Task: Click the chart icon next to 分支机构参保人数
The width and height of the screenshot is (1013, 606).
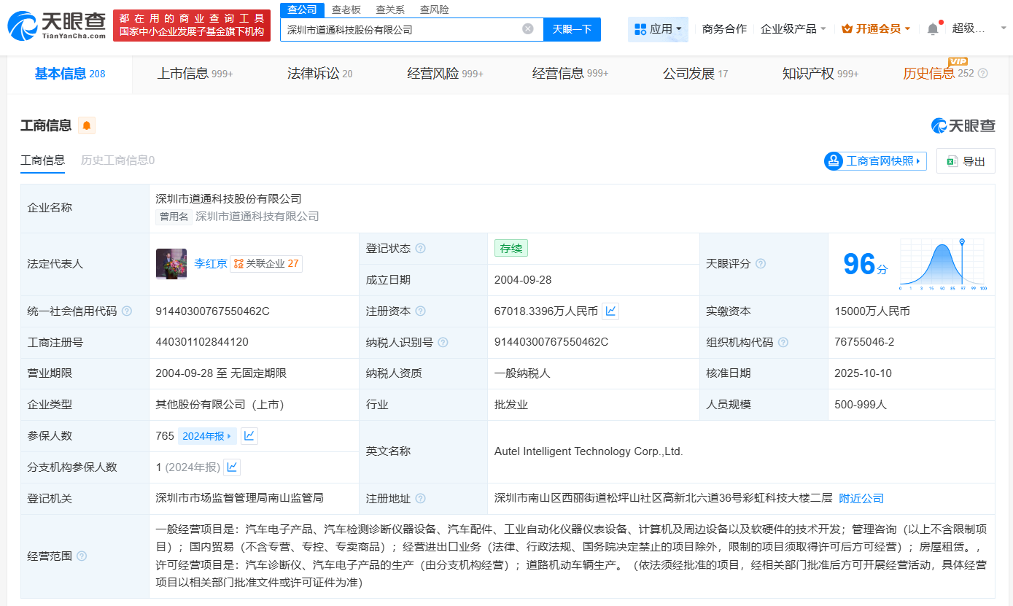Action: (233, 467)
